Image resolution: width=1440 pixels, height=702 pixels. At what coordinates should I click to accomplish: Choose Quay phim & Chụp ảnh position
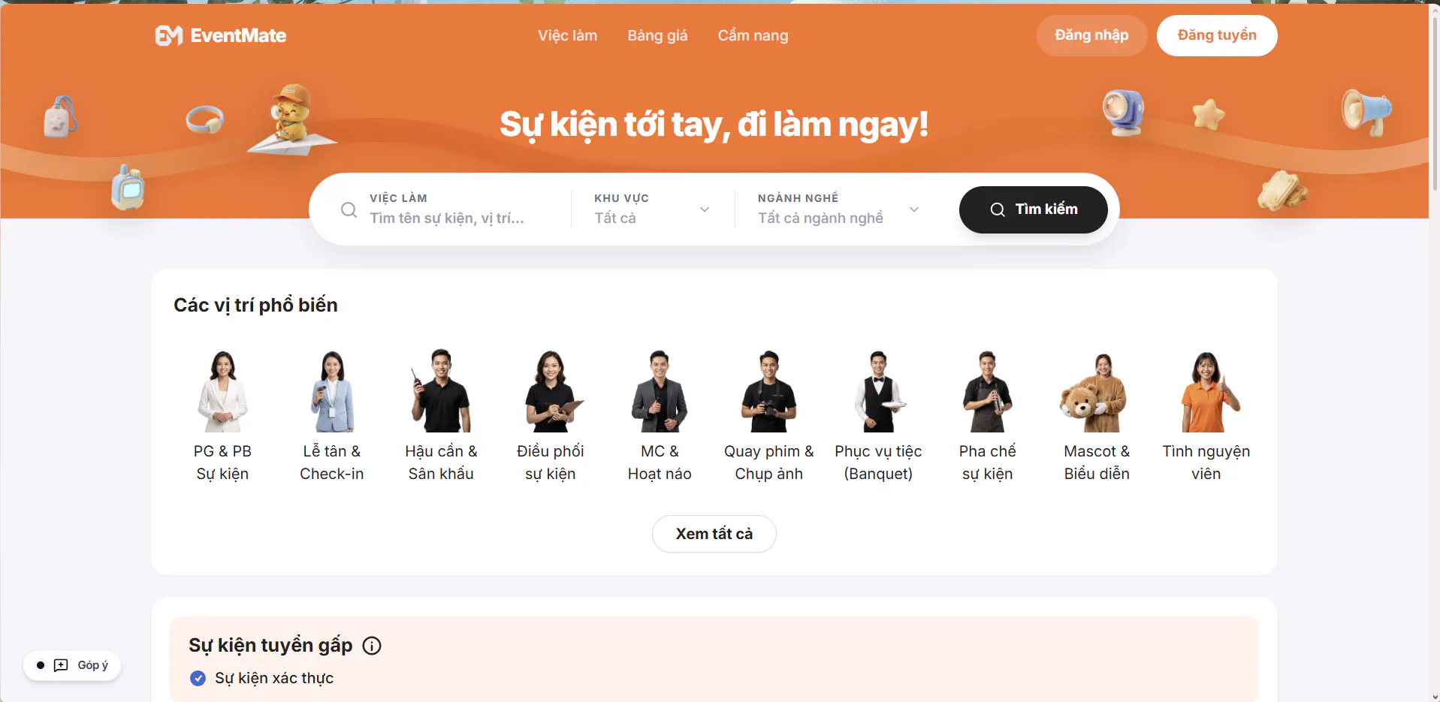pos(768,417)
